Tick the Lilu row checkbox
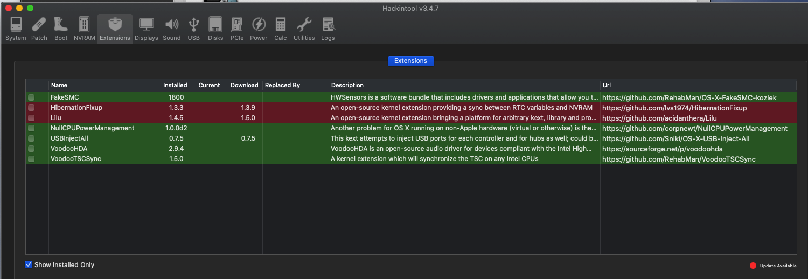Viewport: 808px width, 279px height. pyautogui.click(x=31, y=118)
